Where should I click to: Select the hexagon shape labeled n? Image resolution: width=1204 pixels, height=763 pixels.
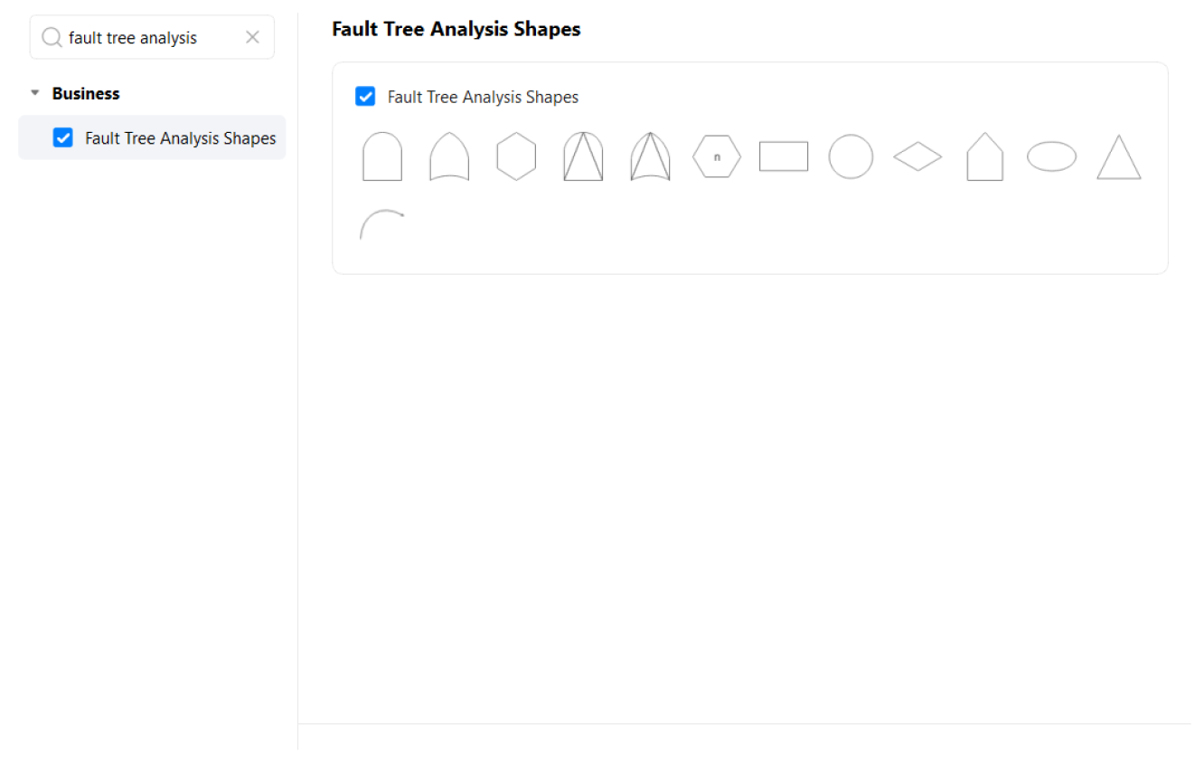[717, 156]
